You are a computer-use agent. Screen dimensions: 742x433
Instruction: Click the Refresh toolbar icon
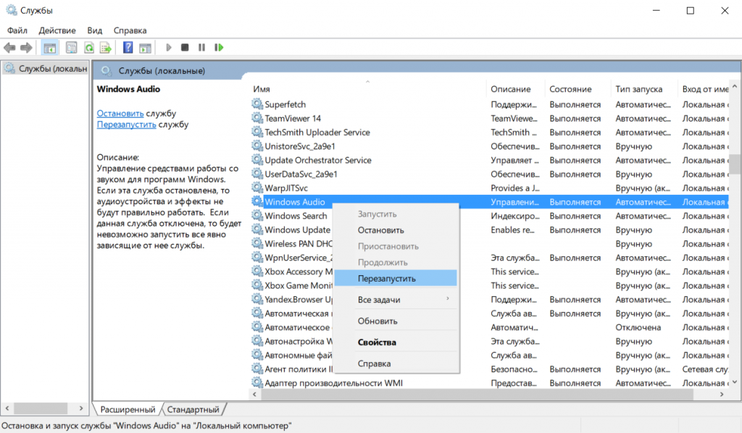(x=88, y=48)
